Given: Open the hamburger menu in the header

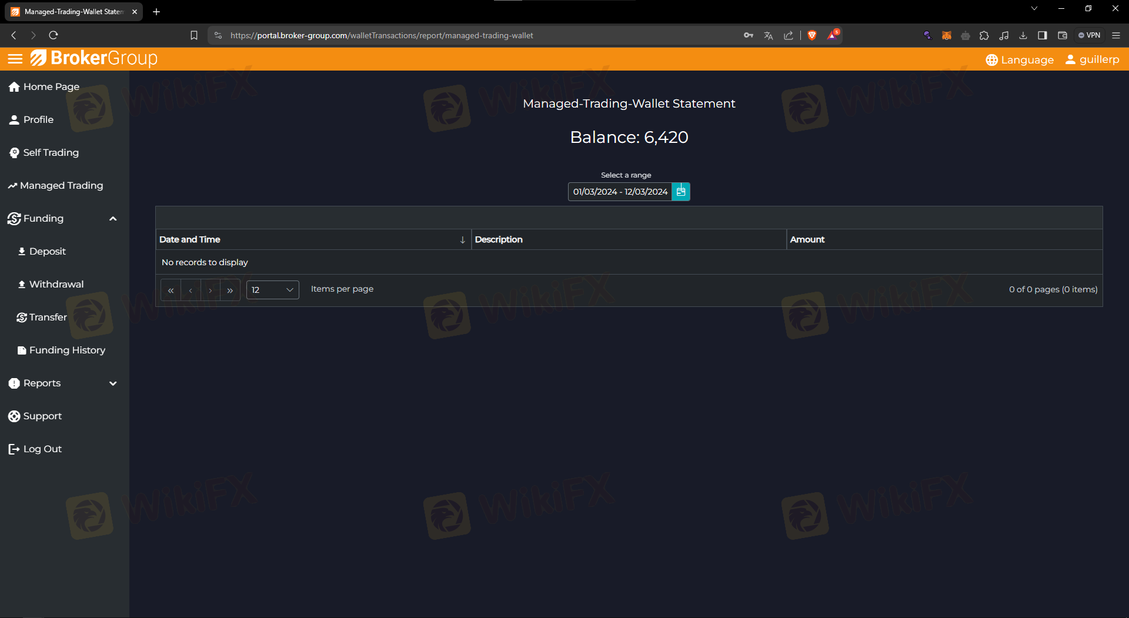Looking at the screenshot, I should [15, 59].
